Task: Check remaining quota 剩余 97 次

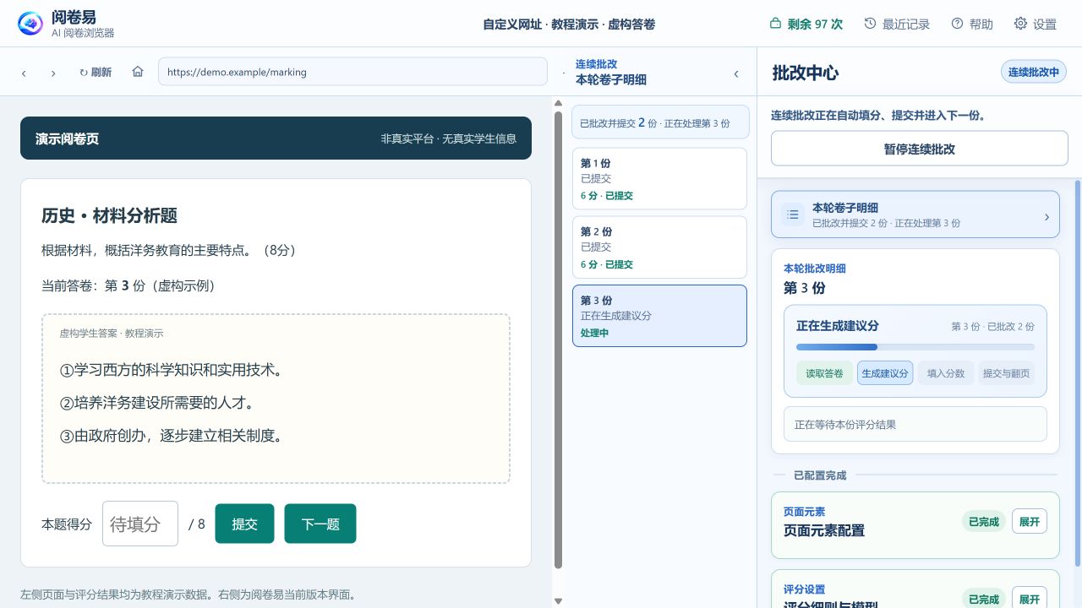Action: (x=806, y=24)
